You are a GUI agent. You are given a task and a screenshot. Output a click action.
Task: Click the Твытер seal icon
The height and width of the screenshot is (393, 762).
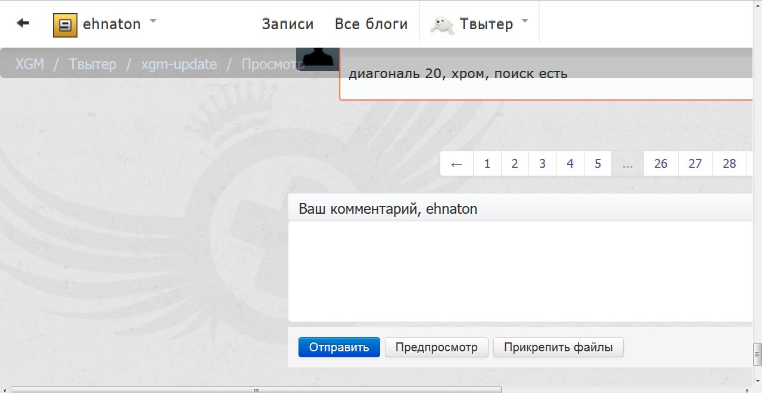click(442, 26)
